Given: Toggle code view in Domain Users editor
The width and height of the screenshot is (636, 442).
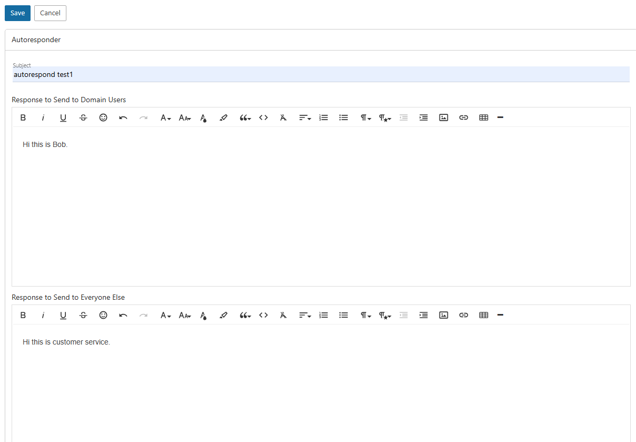Looking at the screenshot, I should pyautogui.click(x=263, y=117).
